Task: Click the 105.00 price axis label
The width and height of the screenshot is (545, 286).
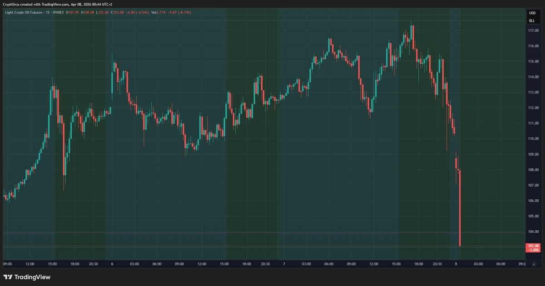Action: tap(533, 216)
